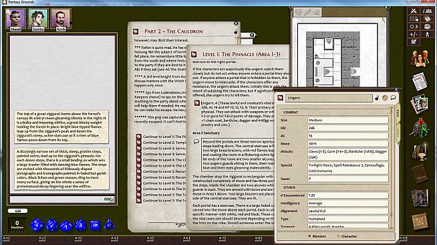Pick the d8 die showing 3
The width and height of the screenshot is (437, 245).
pos(81,225)
